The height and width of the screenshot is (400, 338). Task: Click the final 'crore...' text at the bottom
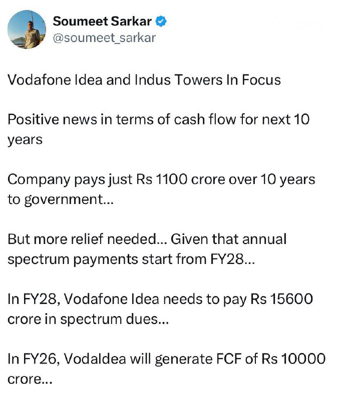(30, 379)
